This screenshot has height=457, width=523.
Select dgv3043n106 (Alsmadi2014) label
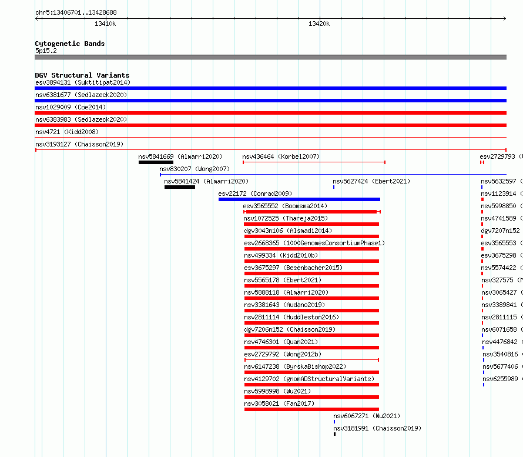(288, 231)
